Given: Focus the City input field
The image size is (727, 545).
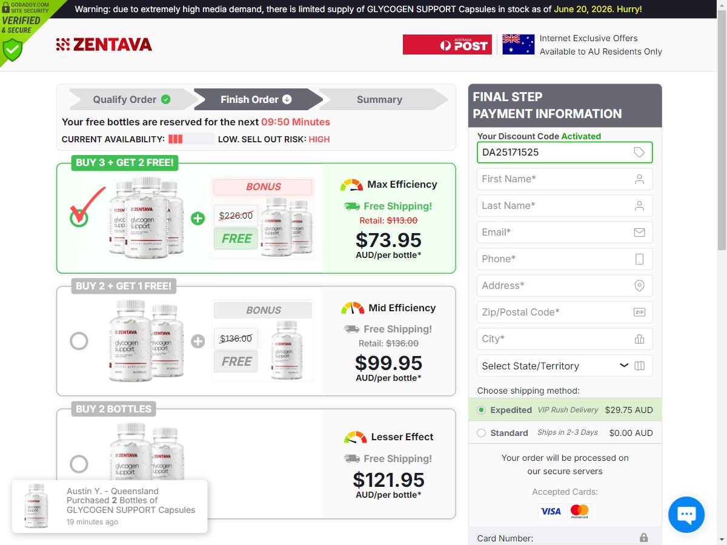Looking at the screenshot, I should [565, 339].
